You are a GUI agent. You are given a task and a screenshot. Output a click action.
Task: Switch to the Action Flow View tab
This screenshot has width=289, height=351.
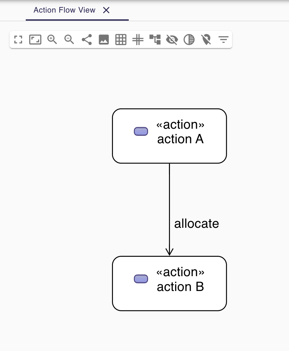pos(64,10)
